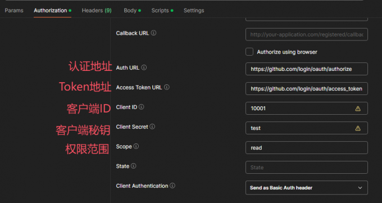The width and height of the screenshot is (382, 203).
Task: Click the Client Authentication label text
Action: pyautogui.click(x=142, y=186)
